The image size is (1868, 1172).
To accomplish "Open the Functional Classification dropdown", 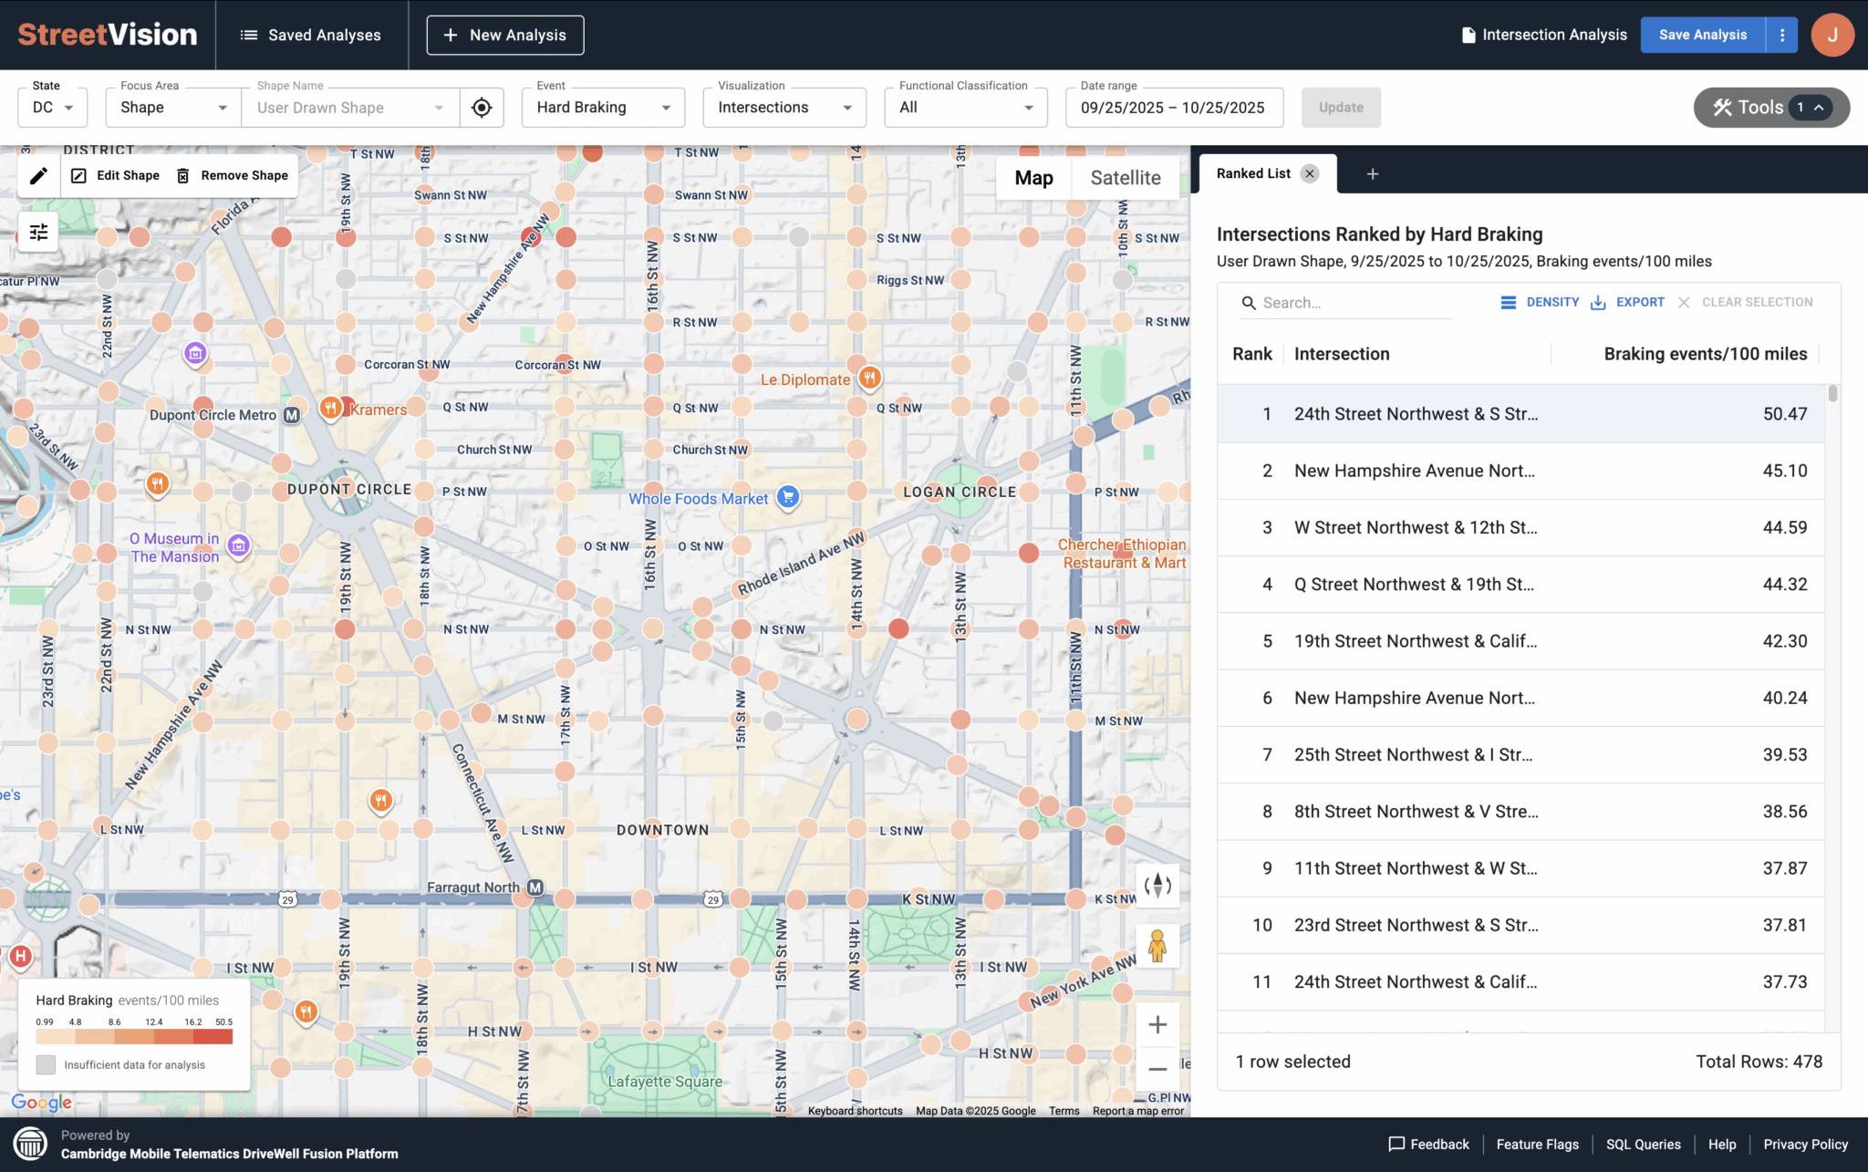I will click(x=965, y=108).
